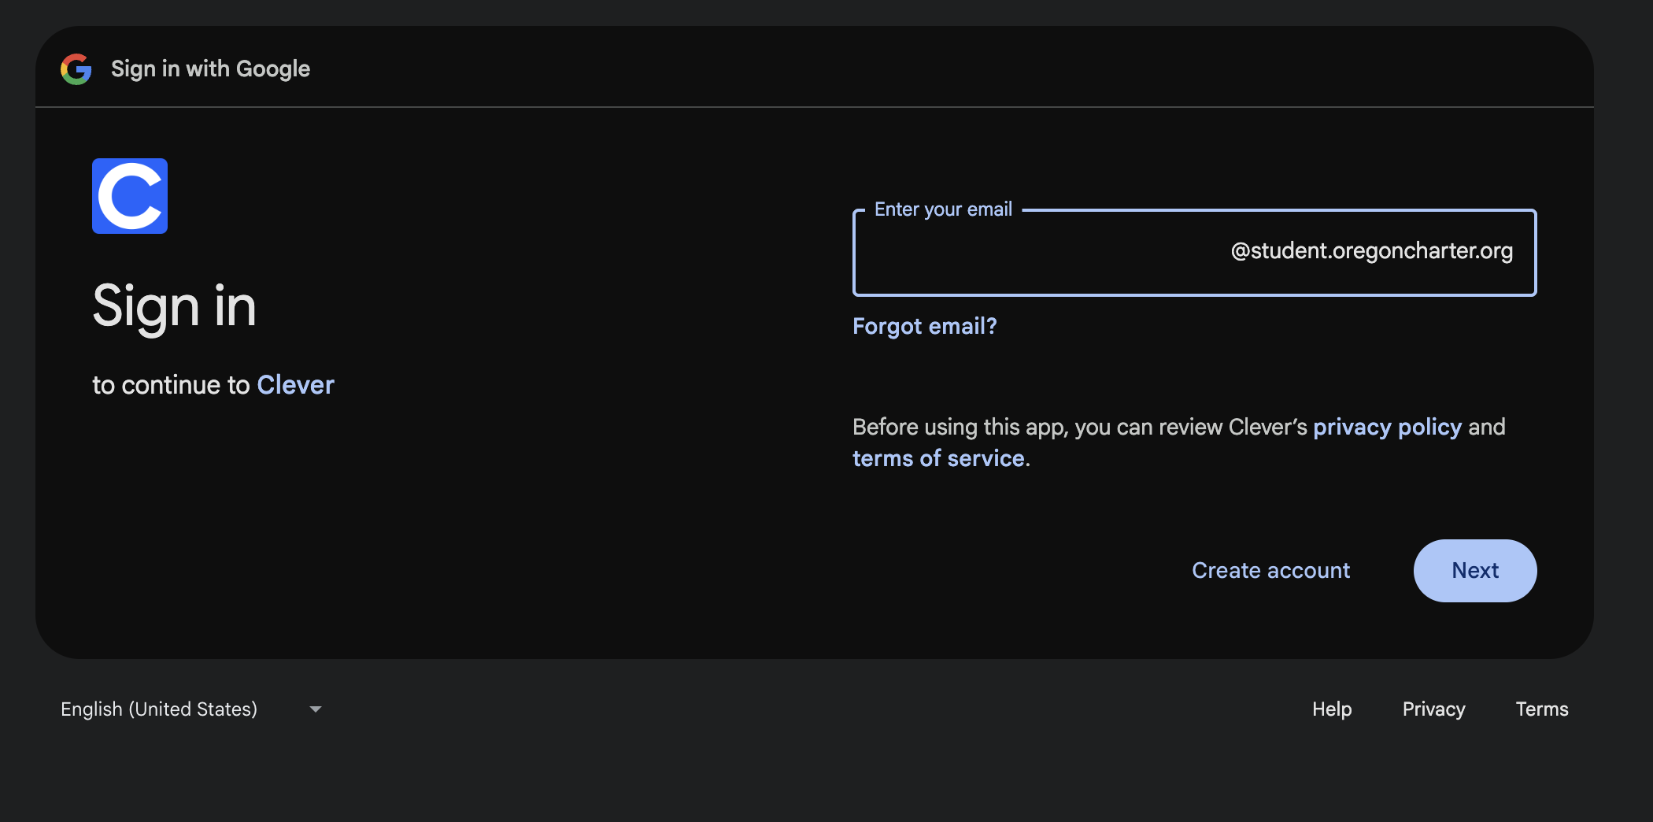Open the terms of service link
1653x822 pixels.
938,458
